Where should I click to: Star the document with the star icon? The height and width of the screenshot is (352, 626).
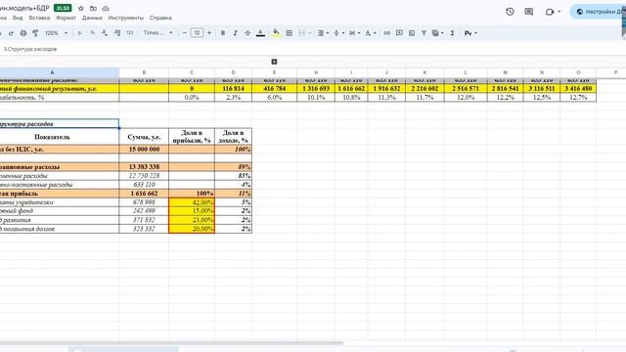(81, 9)
